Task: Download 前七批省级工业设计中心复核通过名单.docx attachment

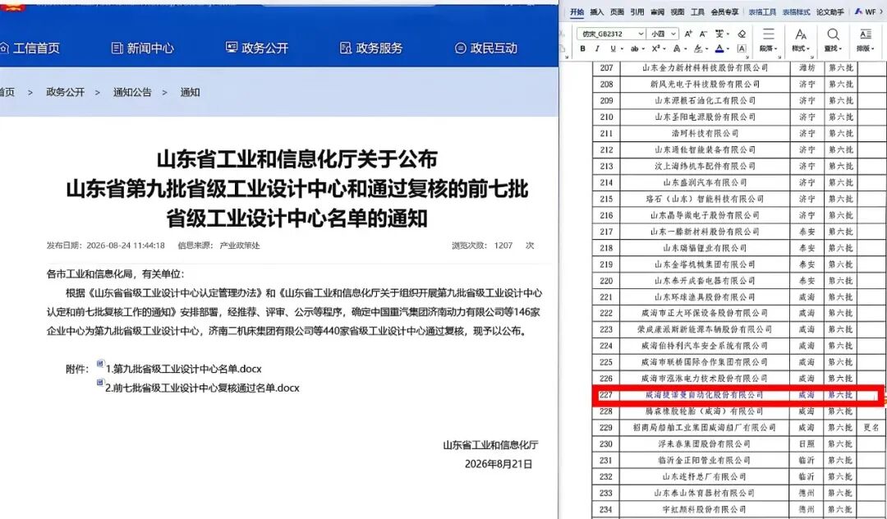Action: [202, 388]
